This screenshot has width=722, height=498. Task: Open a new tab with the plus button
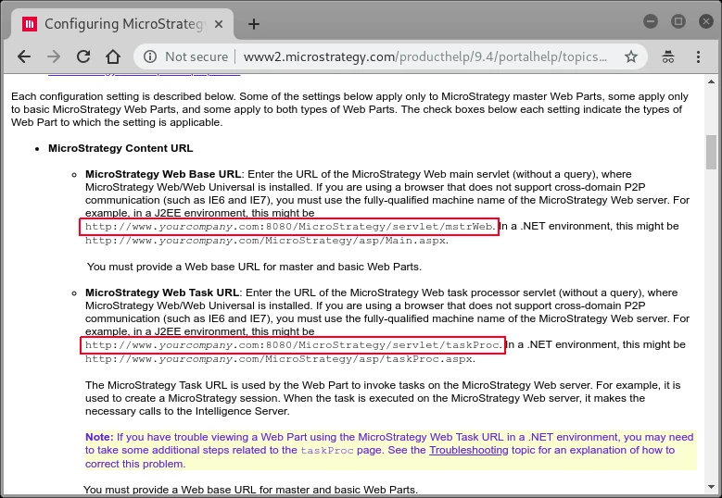254,24
